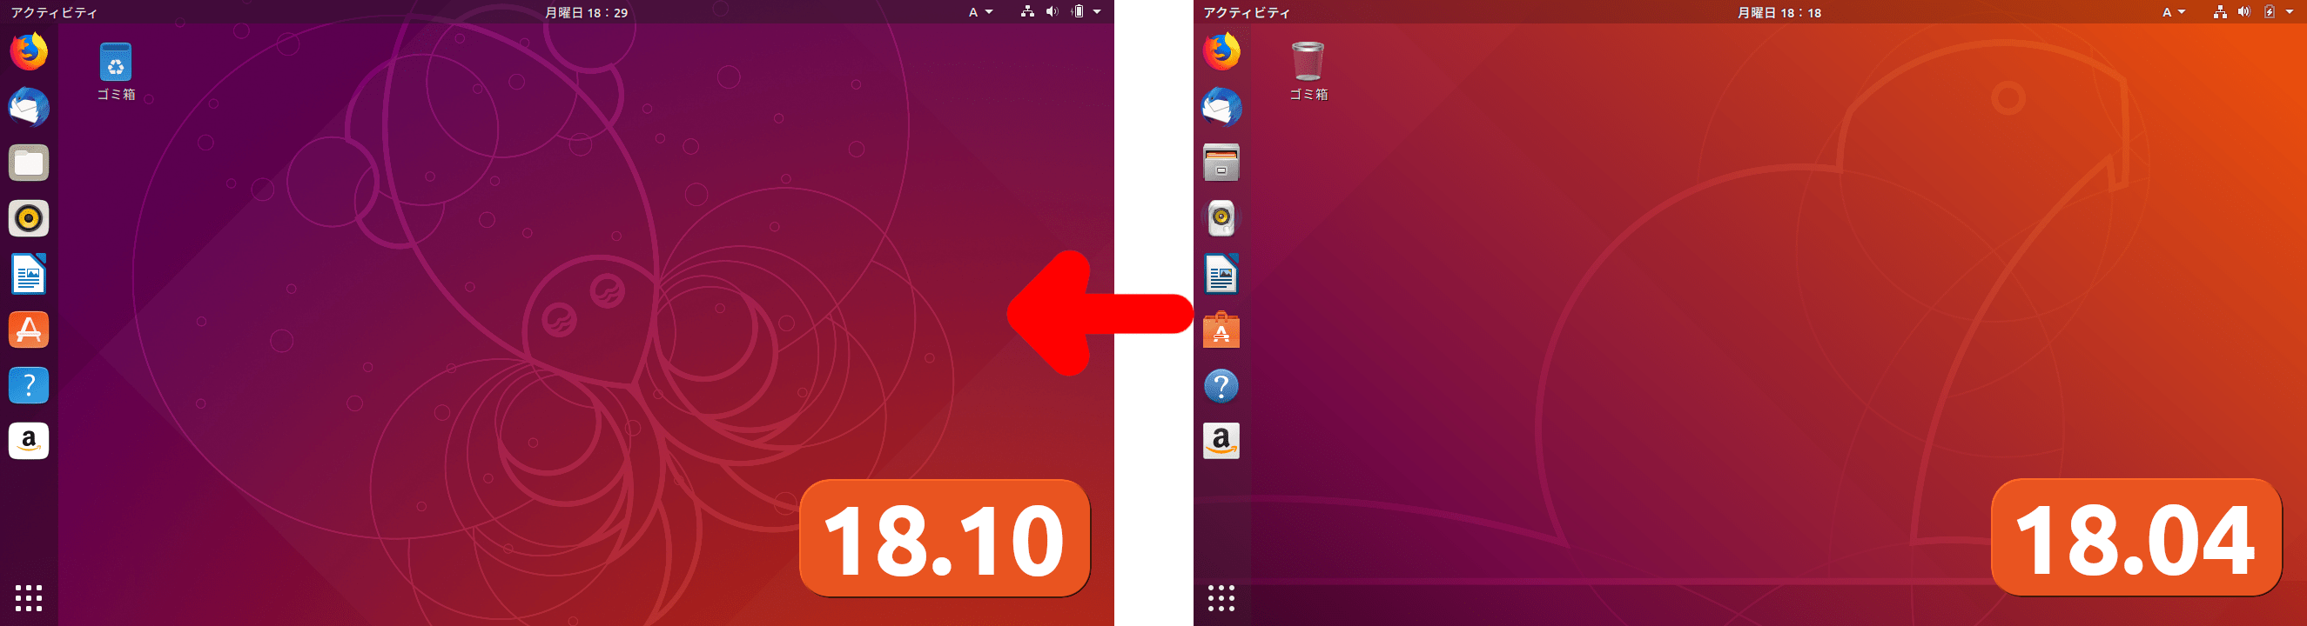Viewport: 2307px width, 626px height.
Task: Open Ubuntu Software bag in 18.04 dock
Action: tap(1221, 330)
